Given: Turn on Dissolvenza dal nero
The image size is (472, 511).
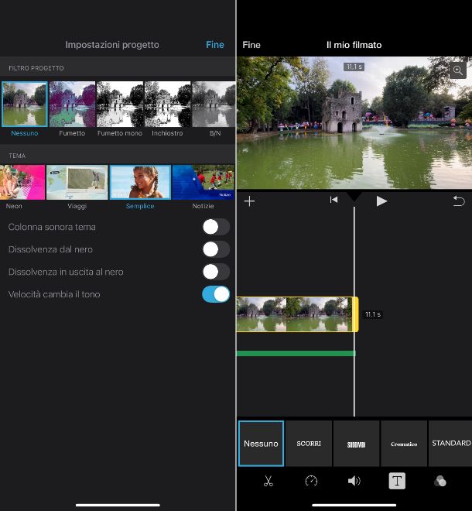Looking at the screenshot, I should click(x=215, y=249).
